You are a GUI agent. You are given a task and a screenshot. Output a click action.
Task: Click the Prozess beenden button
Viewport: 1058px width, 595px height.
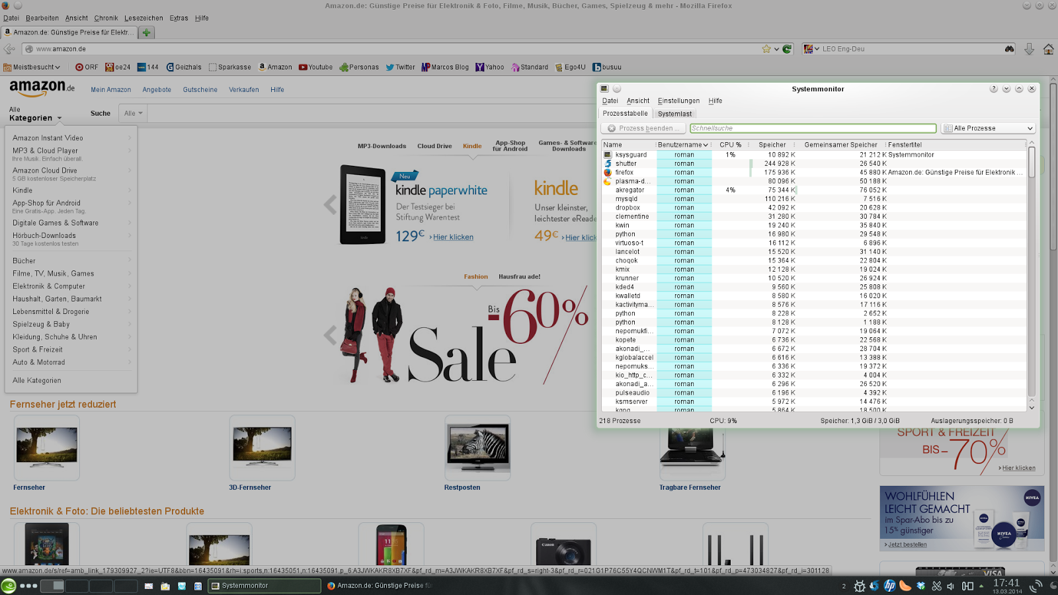point(643,128)
